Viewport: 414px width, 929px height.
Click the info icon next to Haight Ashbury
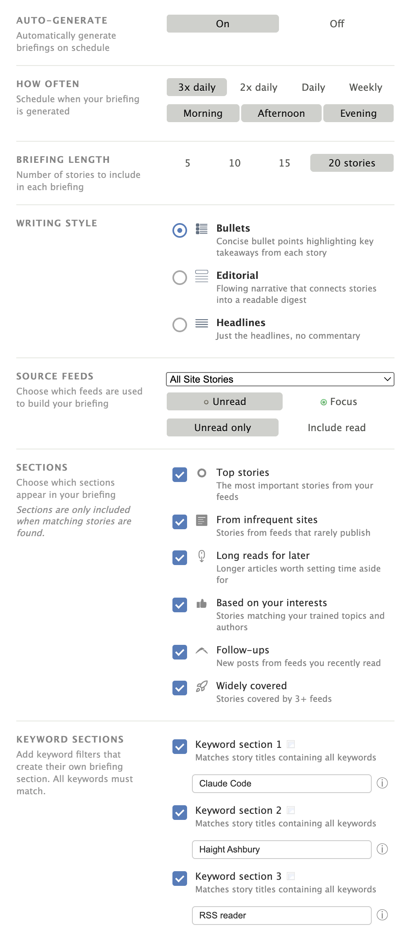382,849
